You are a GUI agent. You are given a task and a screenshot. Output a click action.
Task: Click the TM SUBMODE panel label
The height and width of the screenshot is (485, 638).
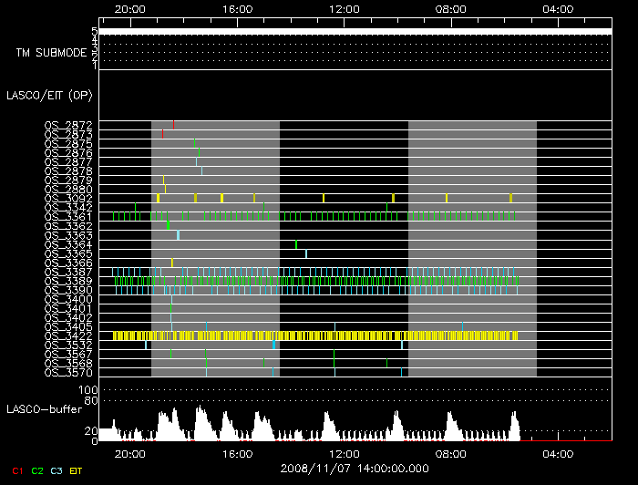(x=51, y=53)
